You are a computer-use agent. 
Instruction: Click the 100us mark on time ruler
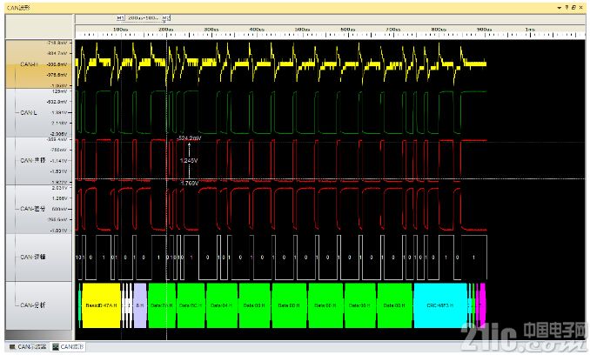click(x=120, y=30)
